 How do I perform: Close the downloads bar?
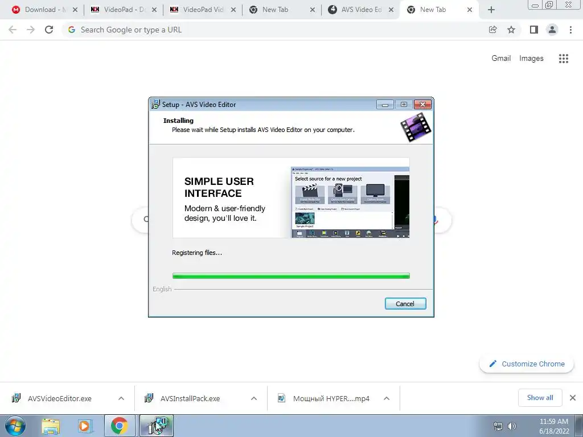pyautogui.click(x=573, y=398)
